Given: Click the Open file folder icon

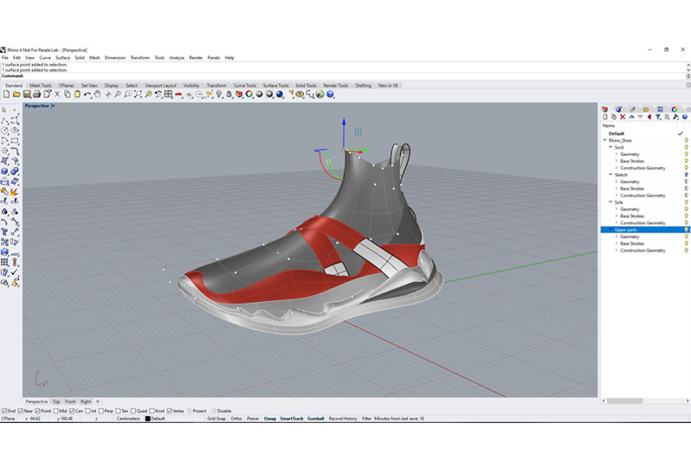Looking at the screenshot, I should tap(16, 94).
